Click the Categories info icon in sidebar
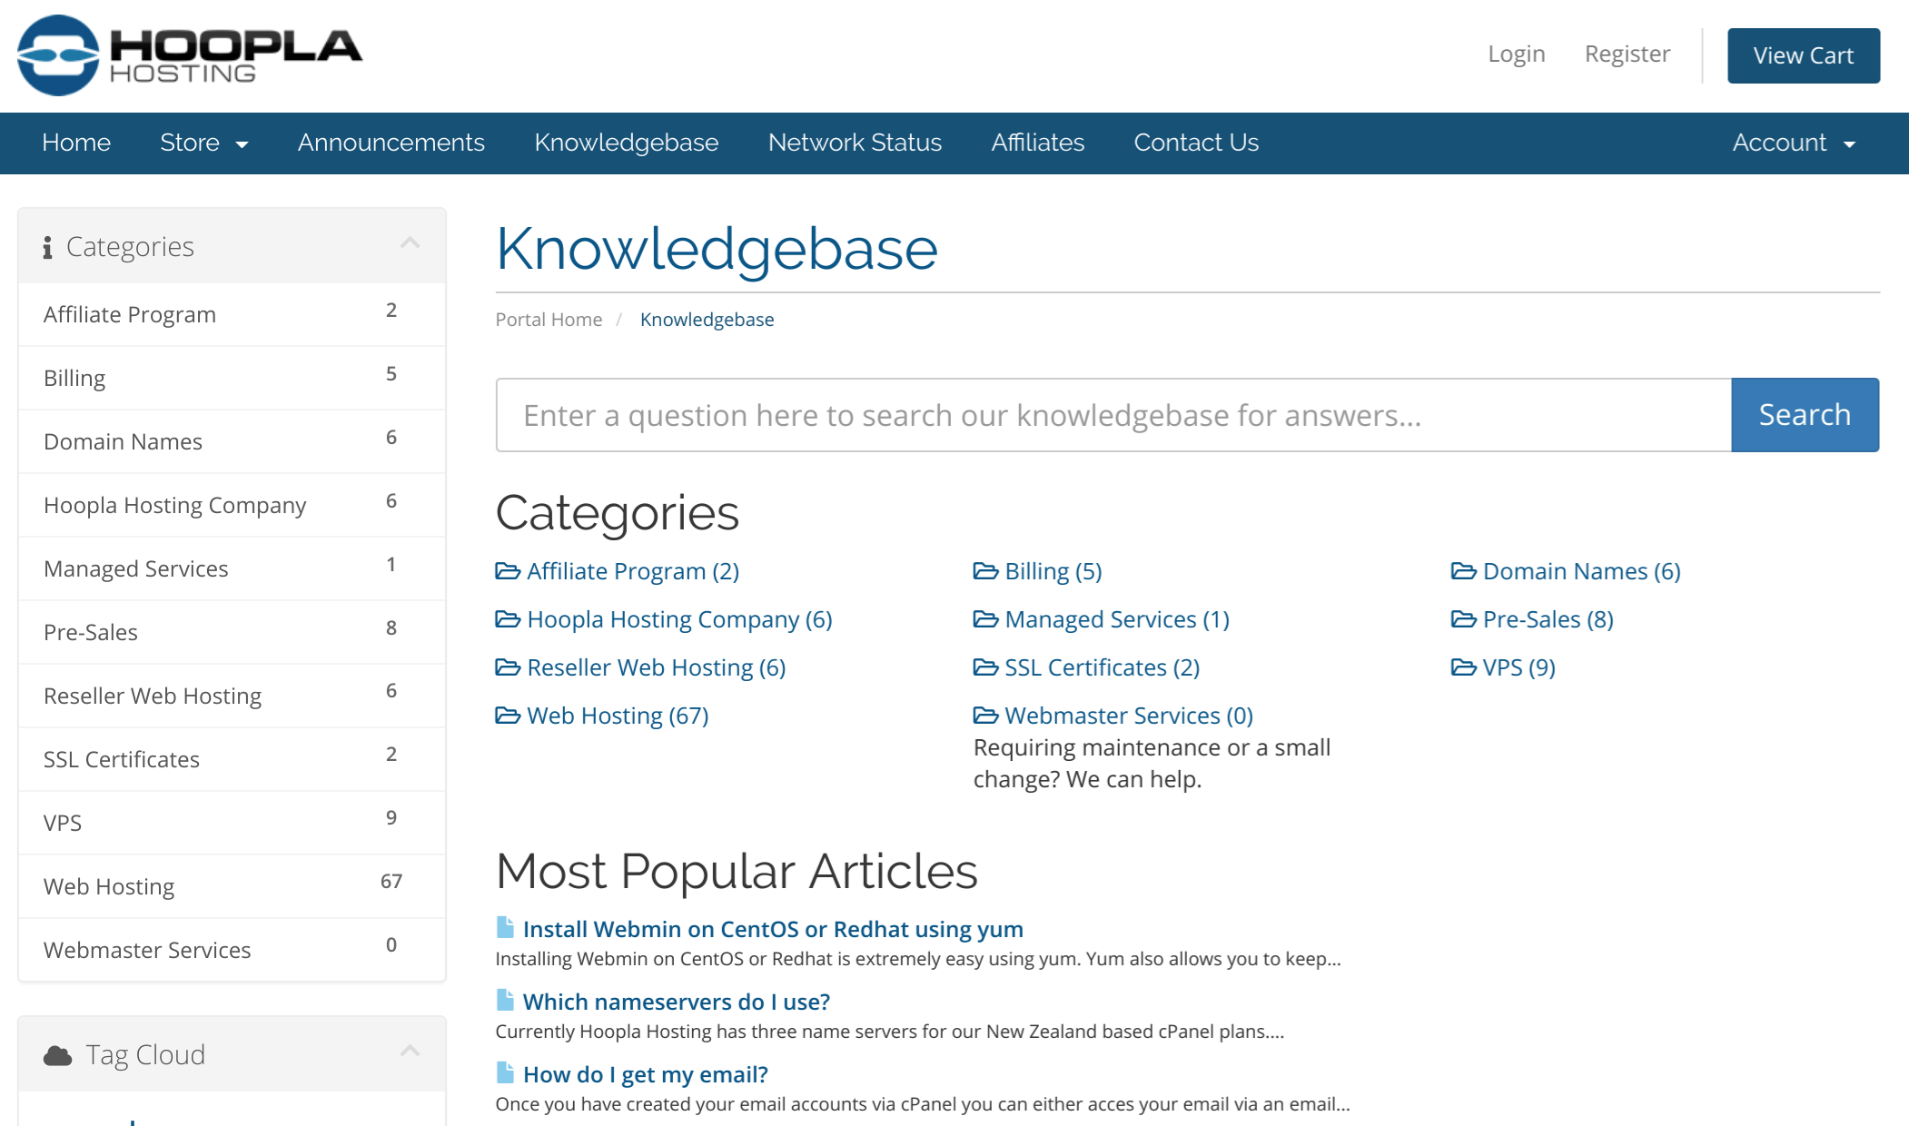Image resolution: width=1909 pixels, height=1126 pixels. [47, 247]
